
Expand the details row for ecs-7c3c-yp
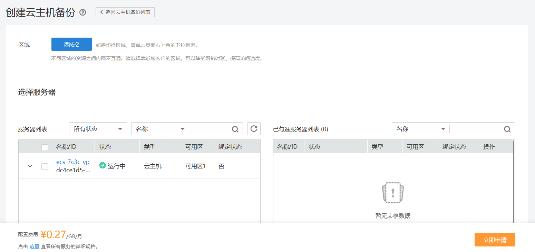click(x=30, y=166)
